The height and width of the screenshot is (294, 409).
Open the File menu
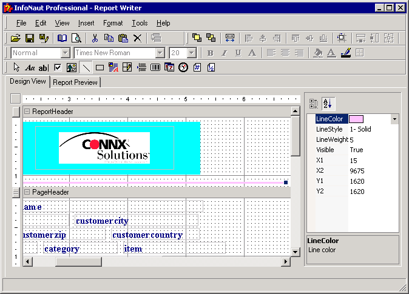tap(21, 23)
